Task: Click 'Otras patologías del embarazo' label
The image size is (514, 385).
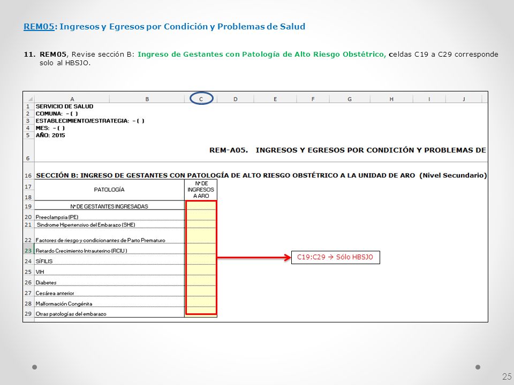Action: [x=71, y=314]
